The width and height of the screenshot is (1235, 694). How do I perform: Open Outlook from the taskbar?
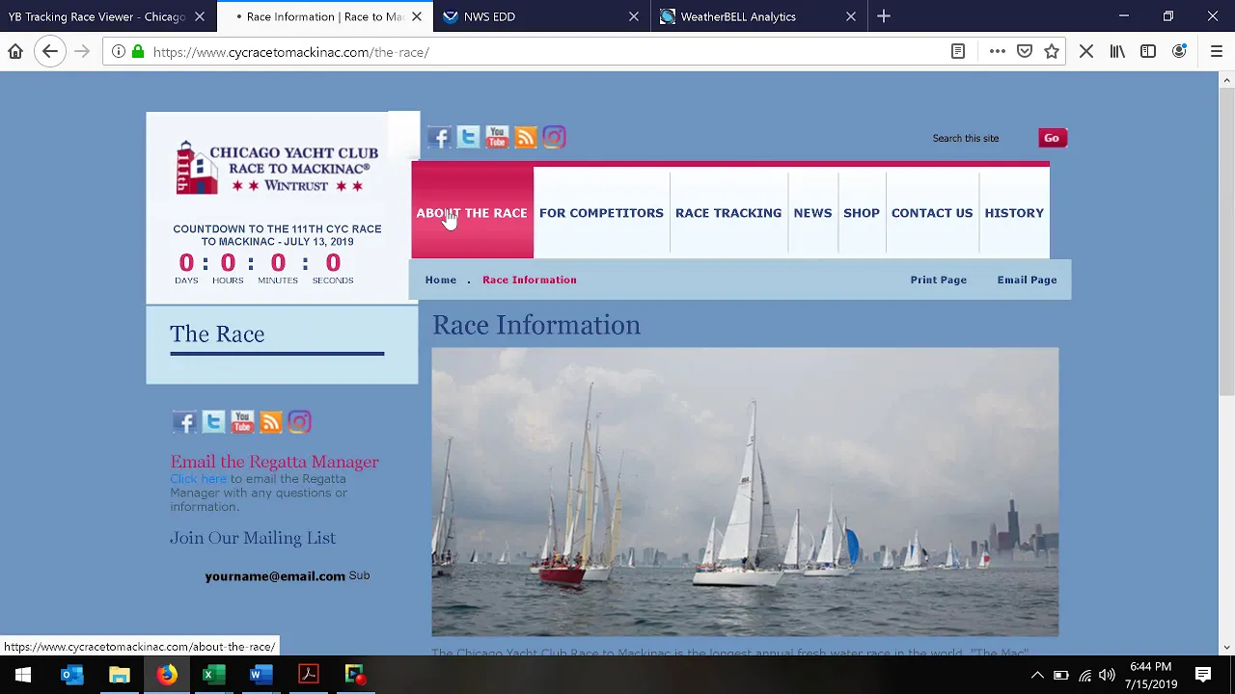(x=72, y=675)
